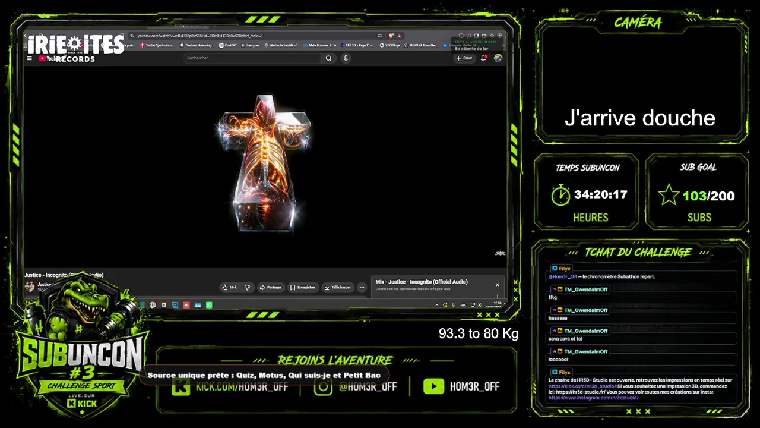Open the YouTube hamburger guide menu

29,58
